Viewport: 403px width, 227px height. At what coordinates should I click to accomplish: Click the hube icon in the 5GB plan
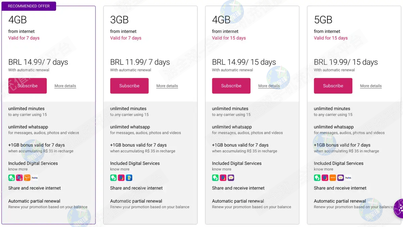pyautogui.click(x=348, y=178)
